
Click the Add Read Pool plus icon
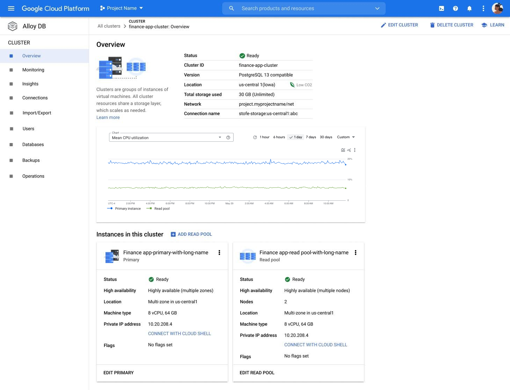[173, 234]
